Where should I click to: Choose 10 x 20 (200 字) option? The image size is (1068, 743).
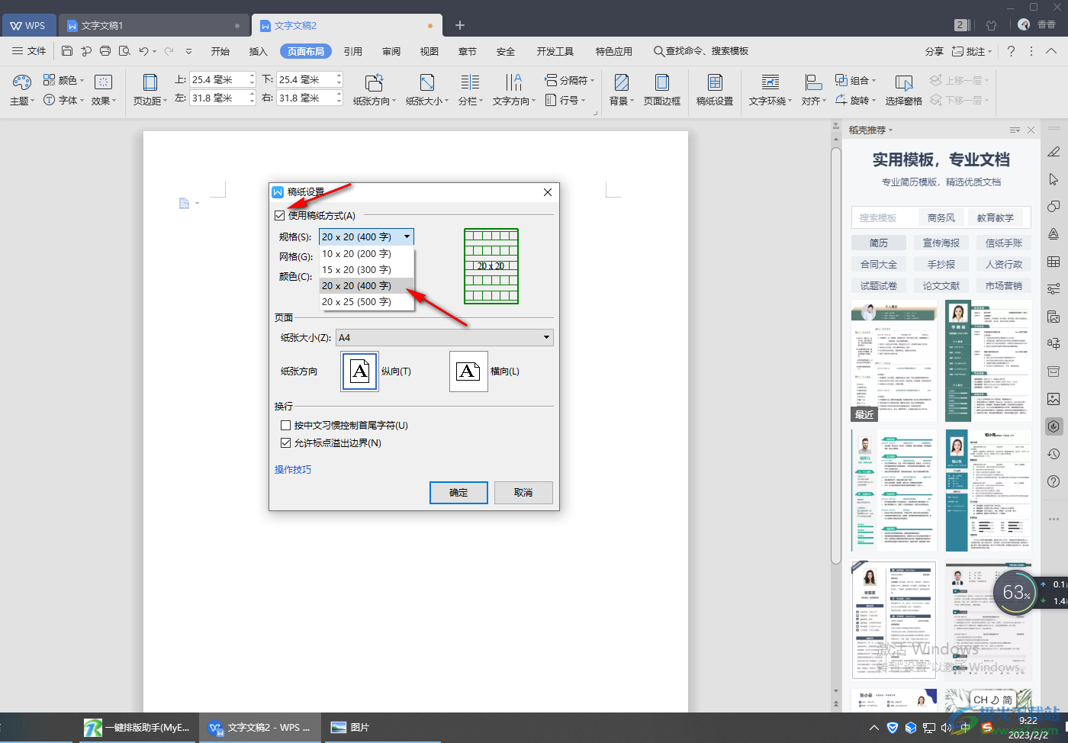(x=366, y=254)
